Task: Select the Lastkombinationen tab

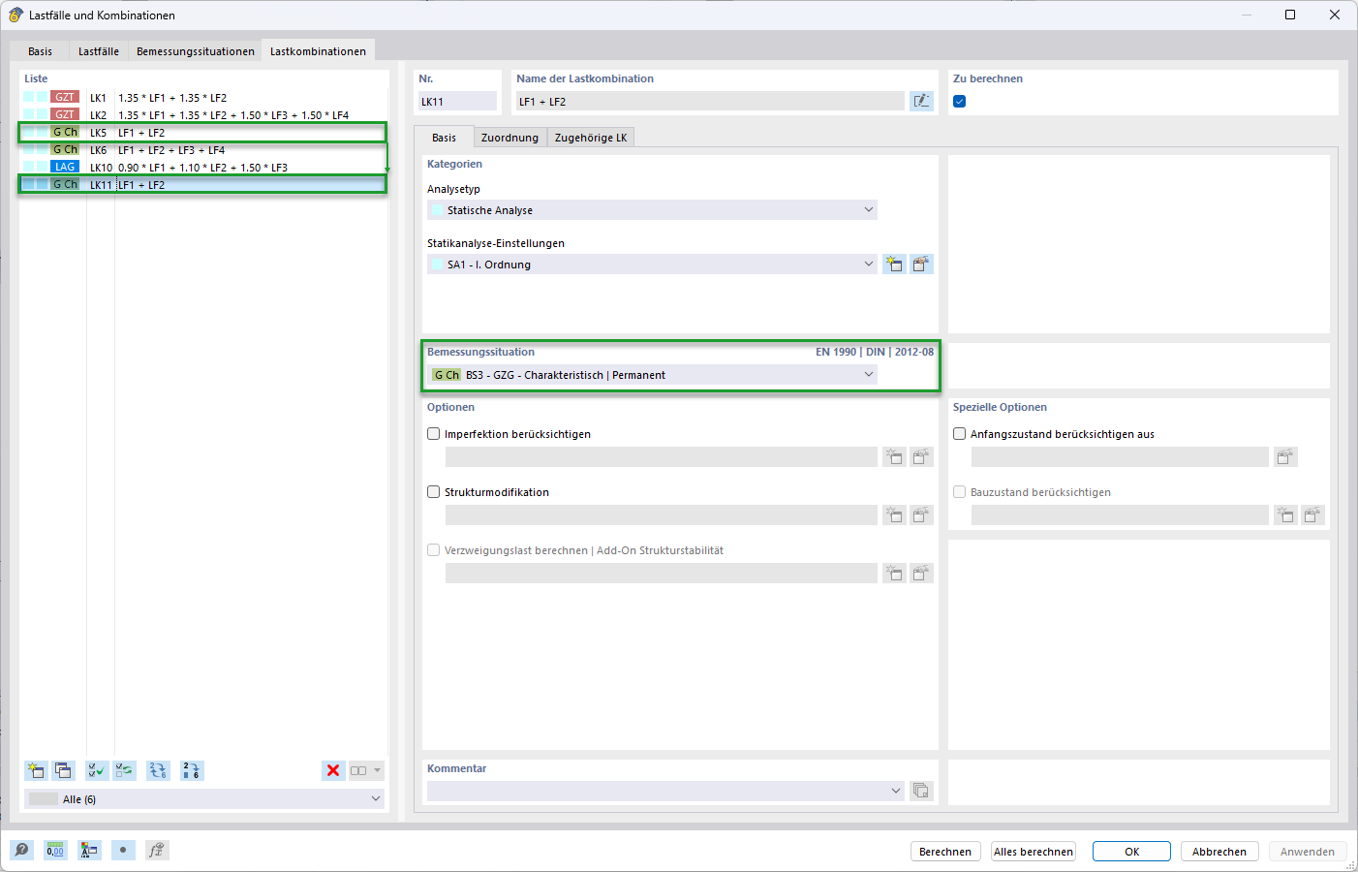Action: (x=318, y=51)
